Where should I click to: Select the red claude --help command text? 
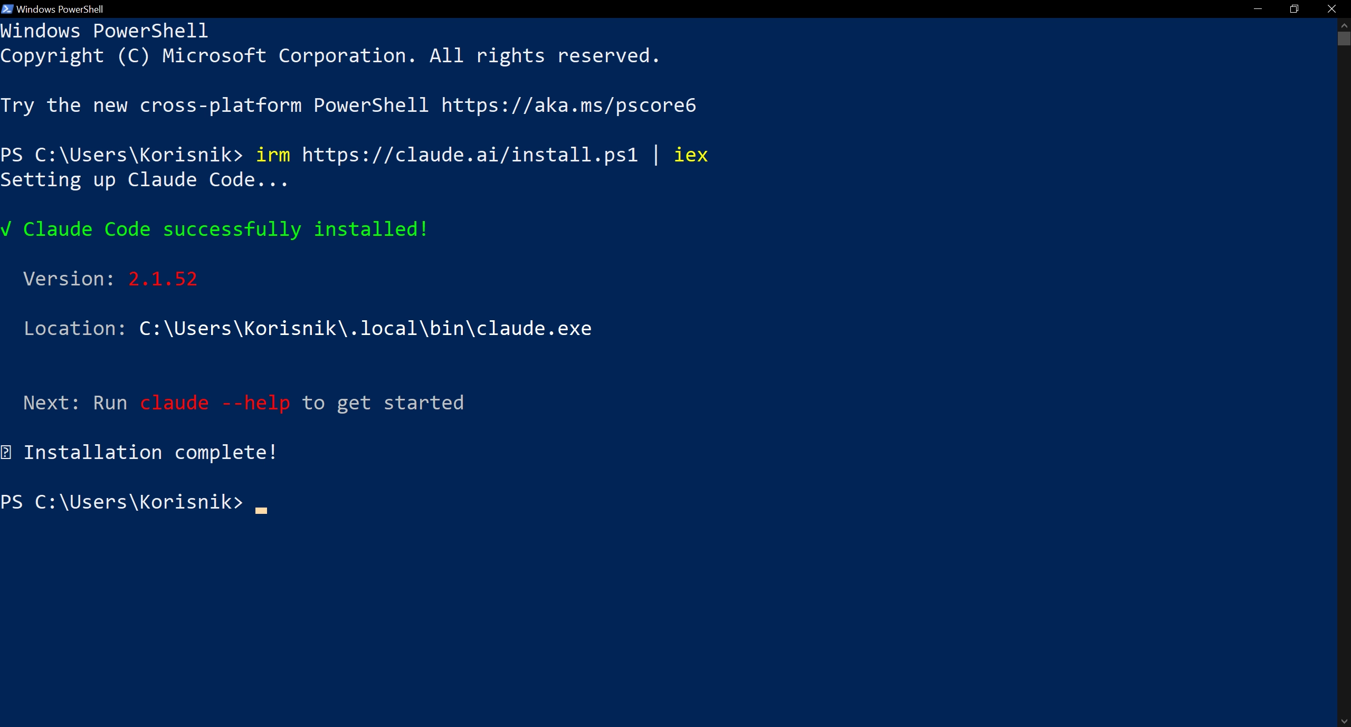click(215, 403)
